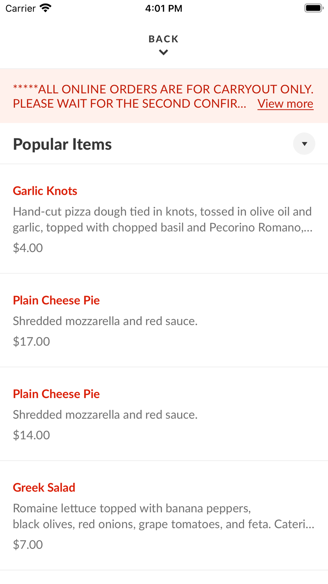Choose the $17.00 Plain Cheese Pie title

[56, 300]
